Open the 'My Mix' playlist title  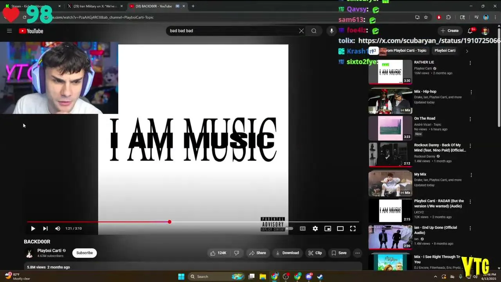point(420,174)
